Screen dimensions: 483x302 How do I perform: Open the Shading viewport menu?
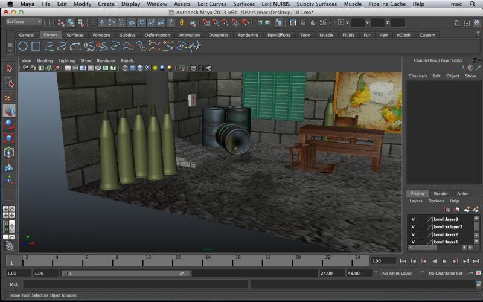click(44, 61)
